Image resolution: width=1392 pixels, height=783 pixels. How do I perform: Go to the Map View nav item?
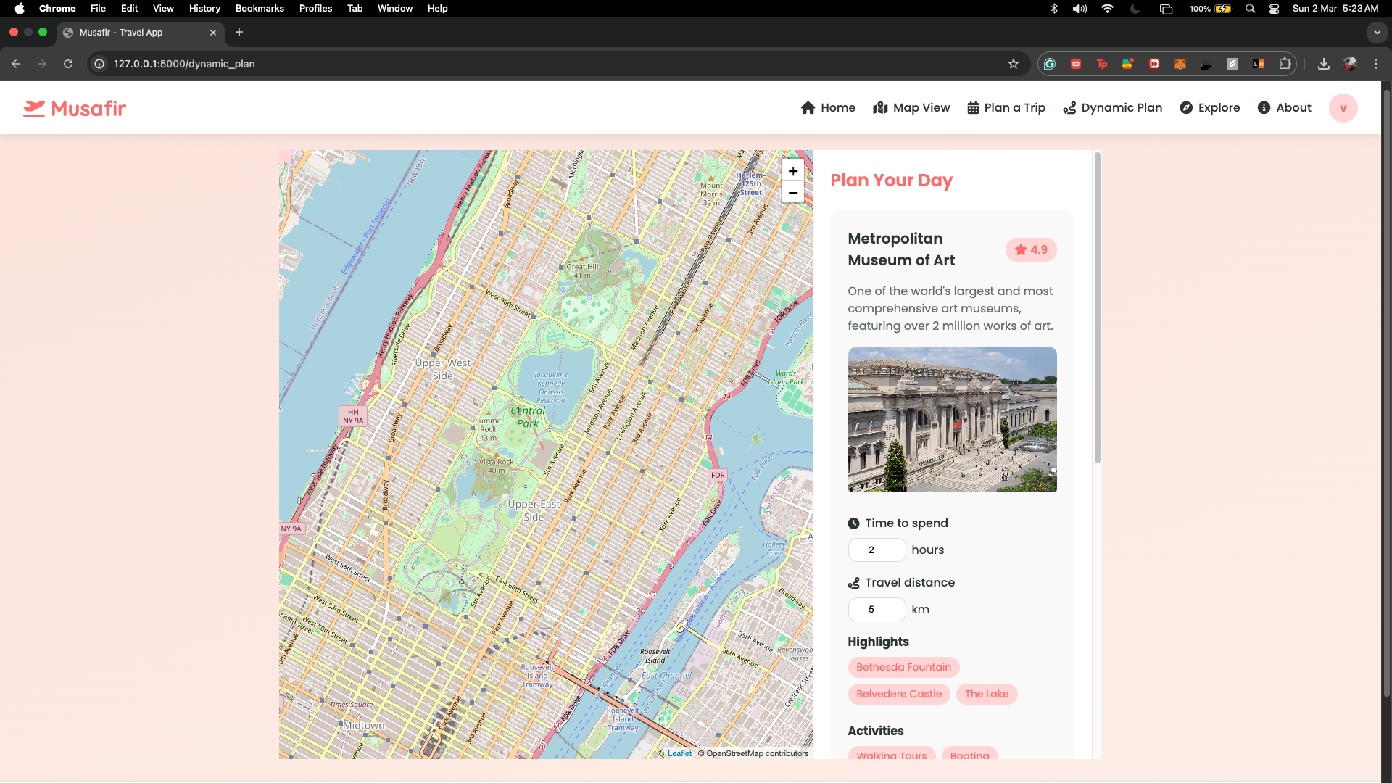(x=911, y=108)
